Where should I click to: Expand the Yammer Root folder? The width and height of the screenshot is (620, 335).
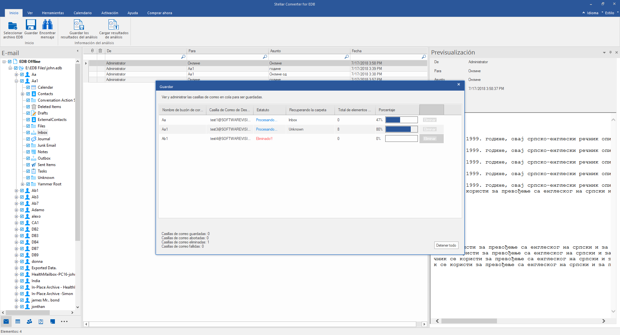pyautogui.click(x=22, y=184)
